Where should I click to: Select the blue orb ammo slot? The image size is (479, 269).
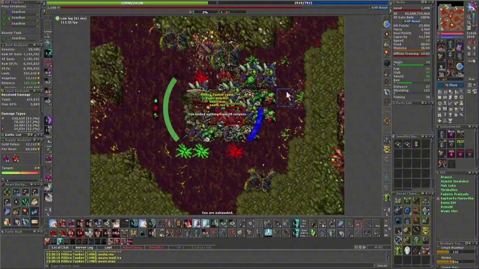460,67
